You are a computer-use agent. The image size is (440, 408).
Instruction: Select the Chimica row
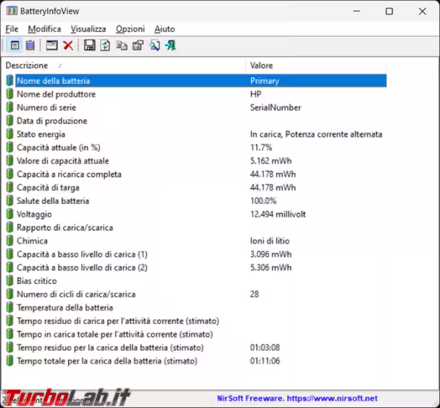(x=196, y=241)
